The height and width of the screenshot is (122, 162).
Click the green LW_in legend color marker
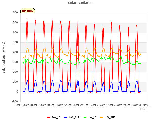(85, 117)
